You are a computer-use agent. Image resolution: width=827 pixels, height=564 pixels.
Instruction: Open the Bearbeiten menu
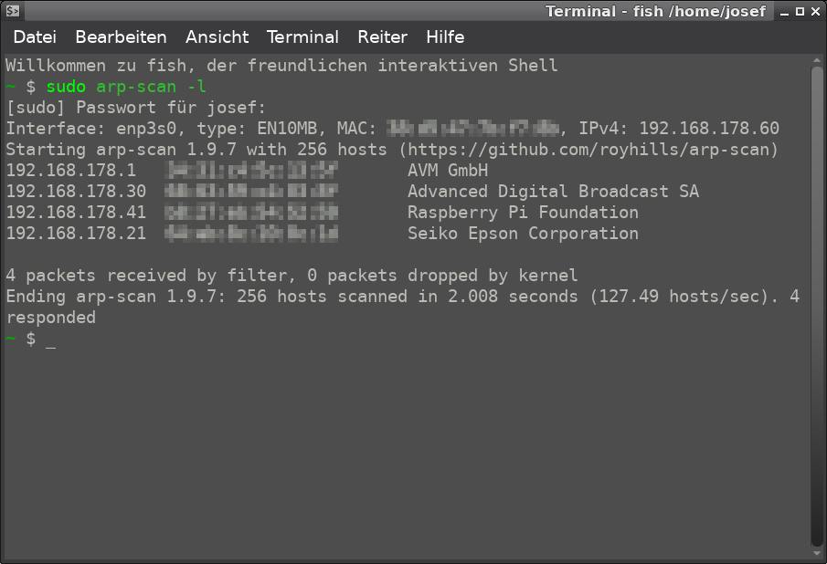coord(121,37)
